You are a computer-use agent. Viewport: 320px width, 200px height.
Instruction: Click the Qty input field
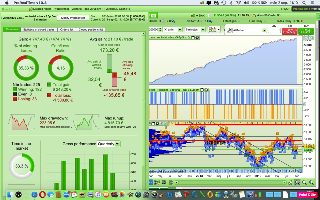pyautogui.click(x=274, y=30)
